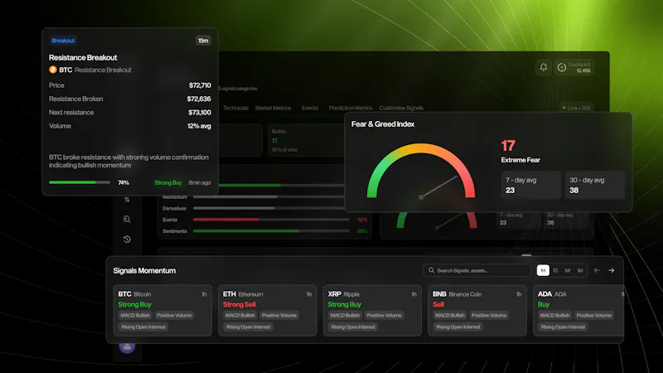Click the Fear & Greed gauge dial
The image size is (663, 373).
point(421,171)
